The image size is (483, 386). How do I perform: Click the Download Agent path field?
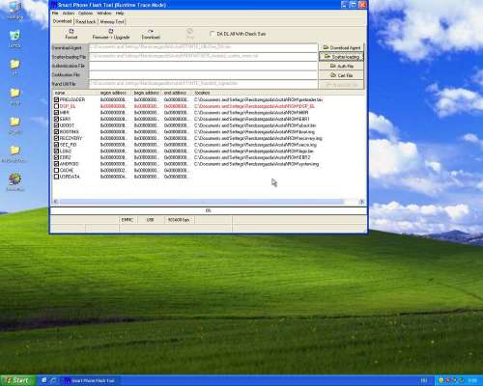[x=203, y=47]
